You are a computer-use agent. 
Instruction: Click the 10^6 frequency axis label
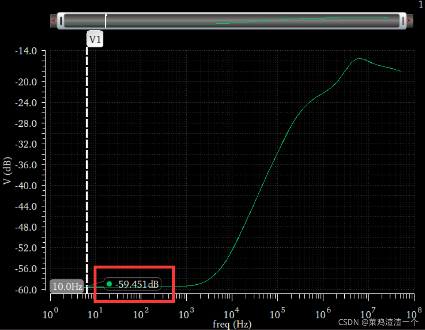pyautogui.click(x=323, y=313)
